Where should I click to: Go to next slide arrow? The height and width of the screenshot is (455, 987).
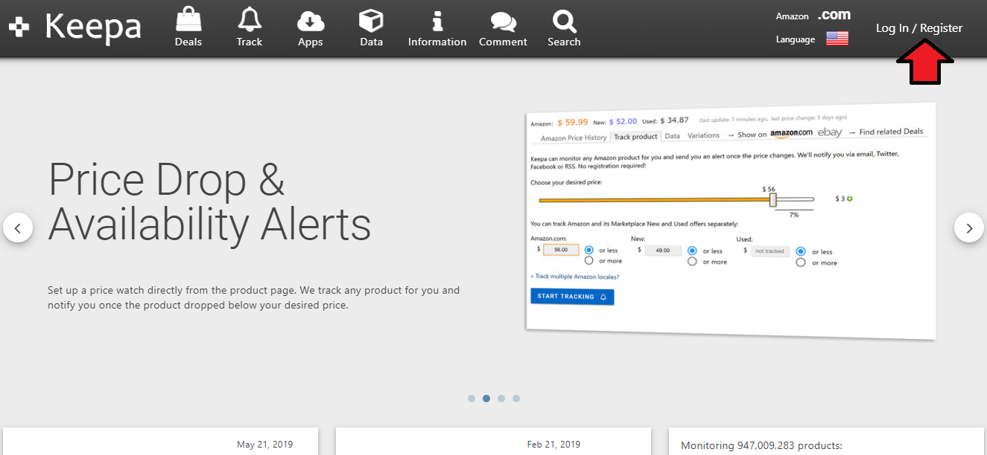tap(968, 227)
